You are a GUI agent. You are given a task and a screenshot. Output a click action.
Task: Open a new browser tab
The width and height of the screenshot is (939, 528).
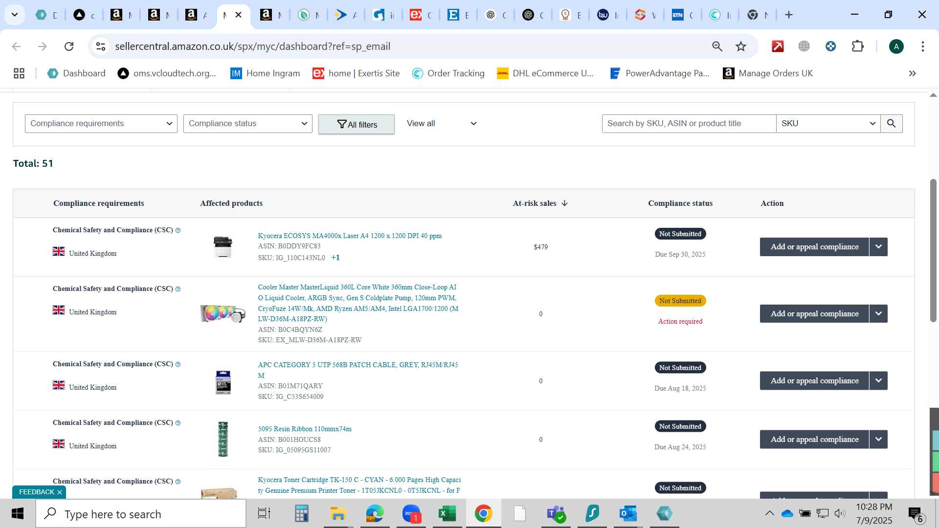point(789,15)
